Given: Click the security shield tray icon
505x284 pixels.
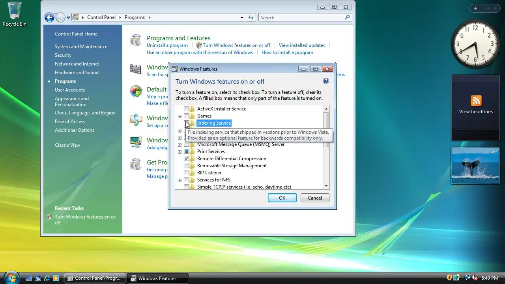Looking at the screenshot, I should click(x=449, y=278).
